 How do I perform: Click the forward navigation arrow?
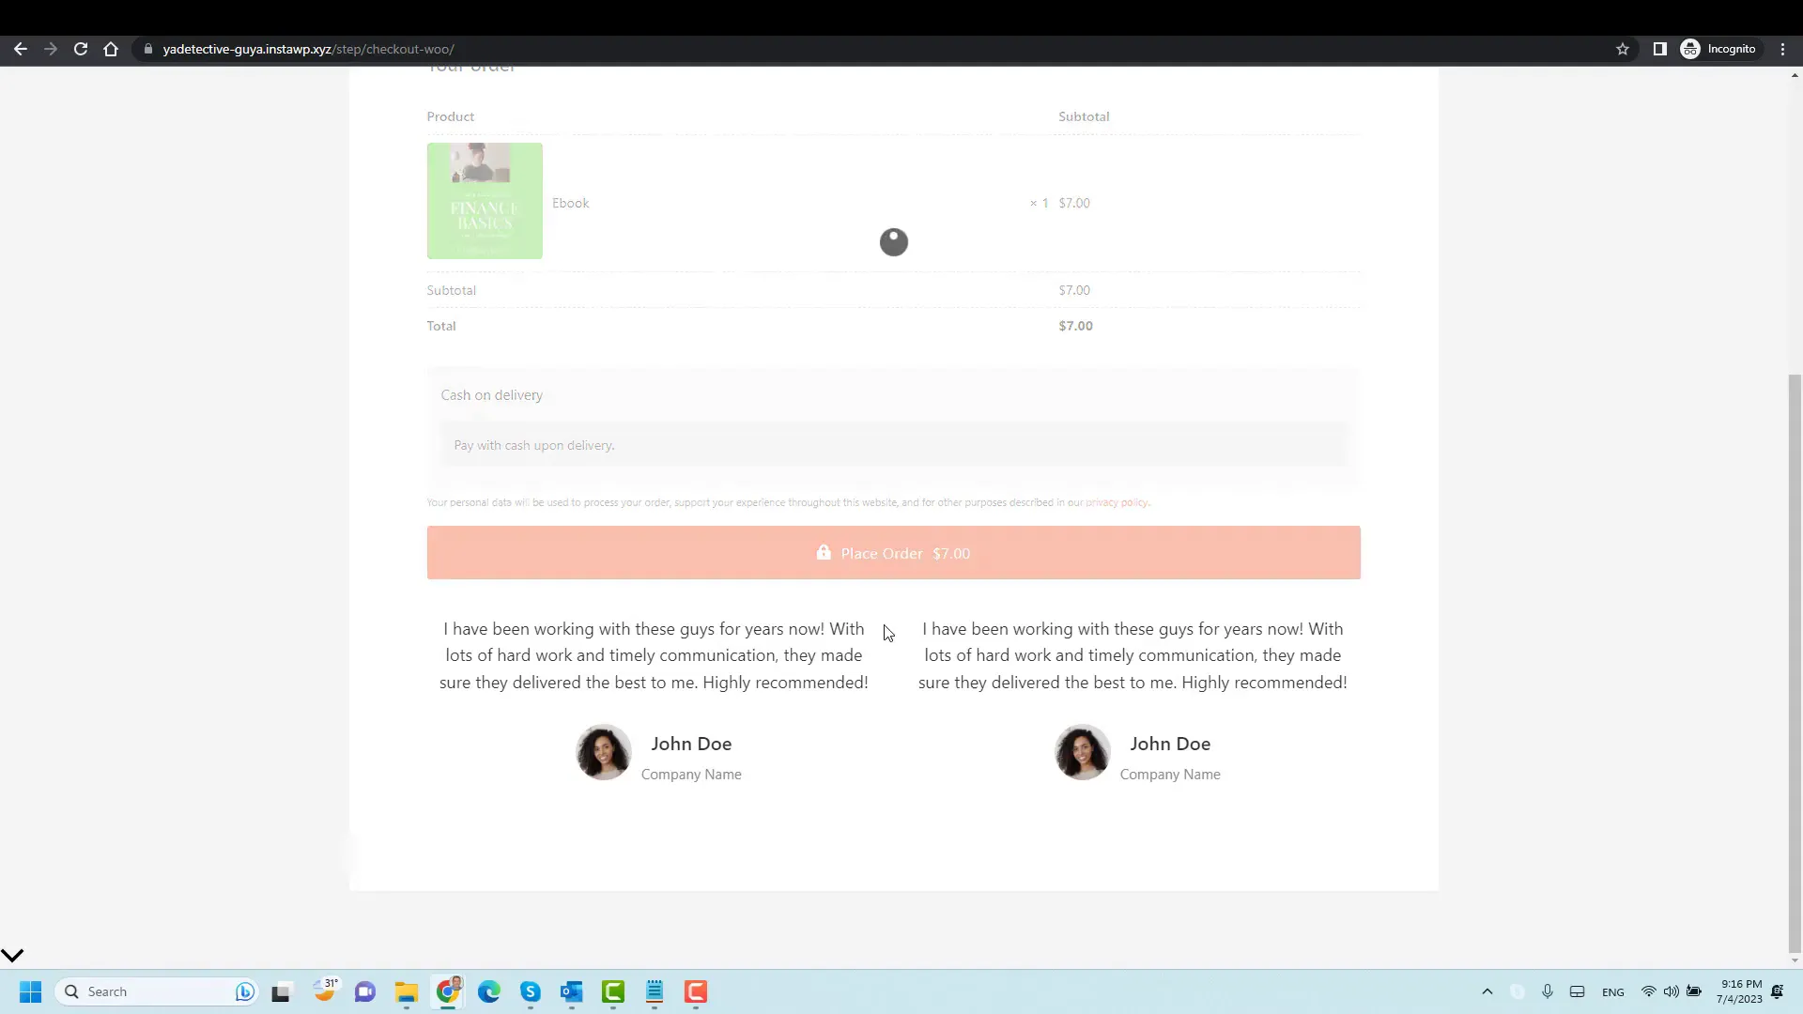[x=50, y=48]
